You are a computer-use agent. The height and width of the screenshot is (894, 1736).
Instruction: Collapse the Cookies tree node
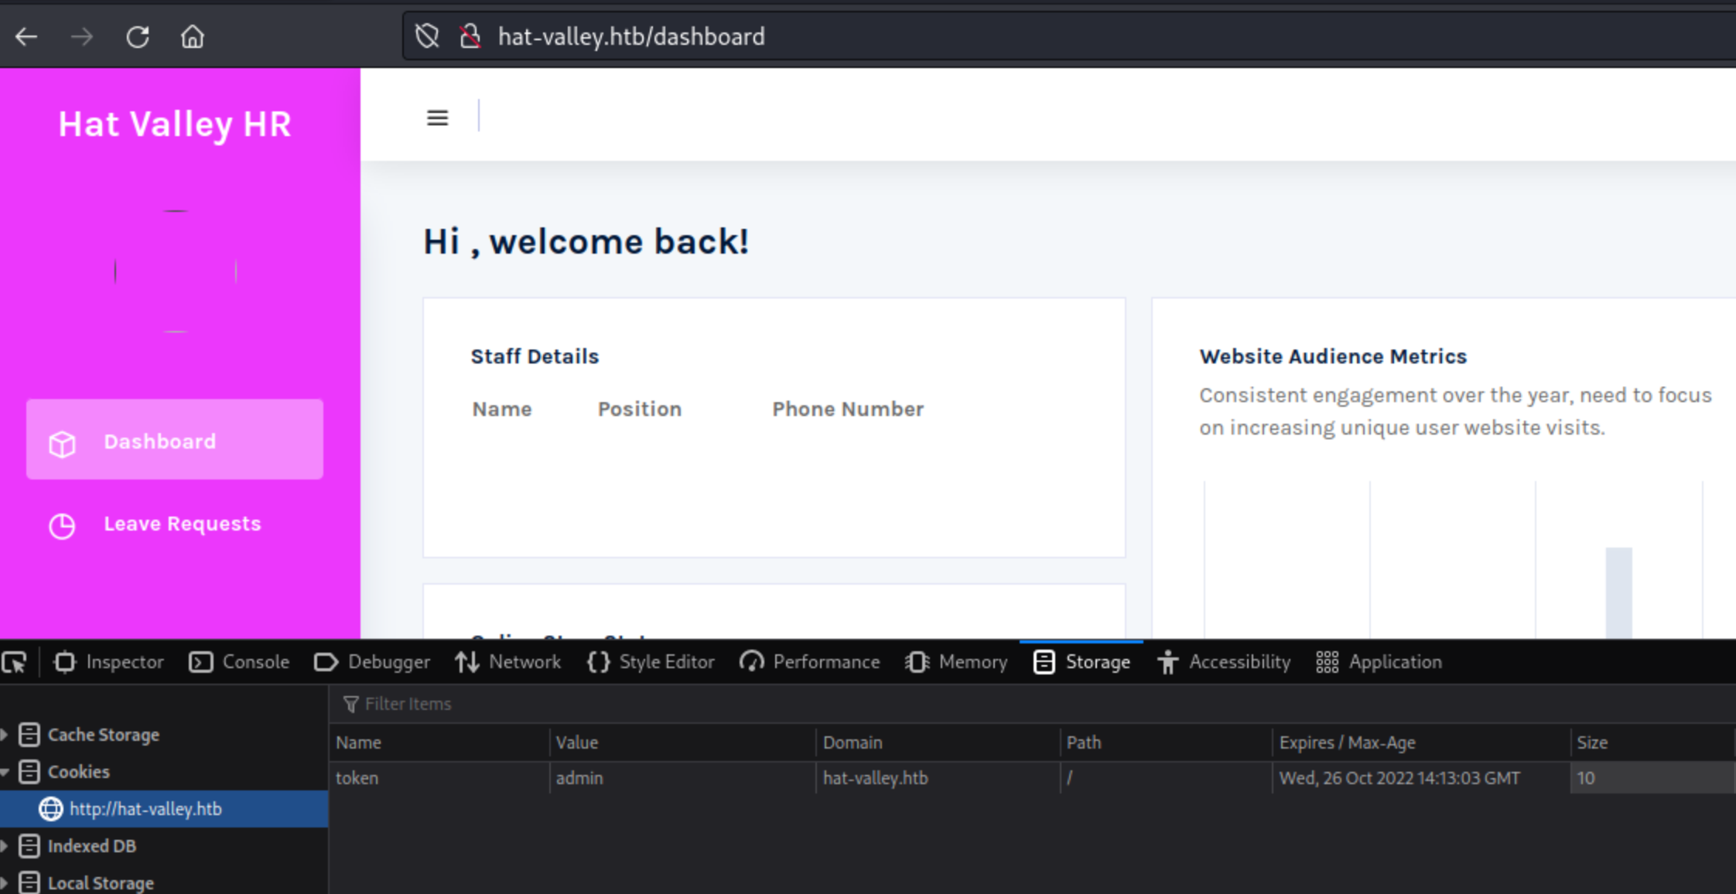(5, 772)
